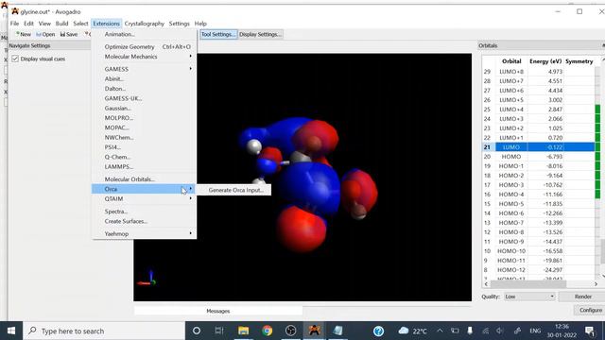
Task: Click the New file toolbar icon
Action: tap(23, 34)
